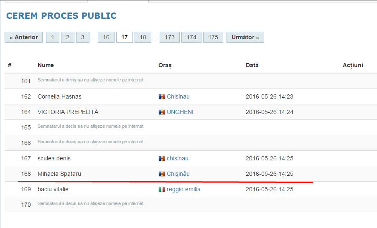377x228 pixels.
Task: Go to next page with Următor »
Action: [x=245, y=37]
